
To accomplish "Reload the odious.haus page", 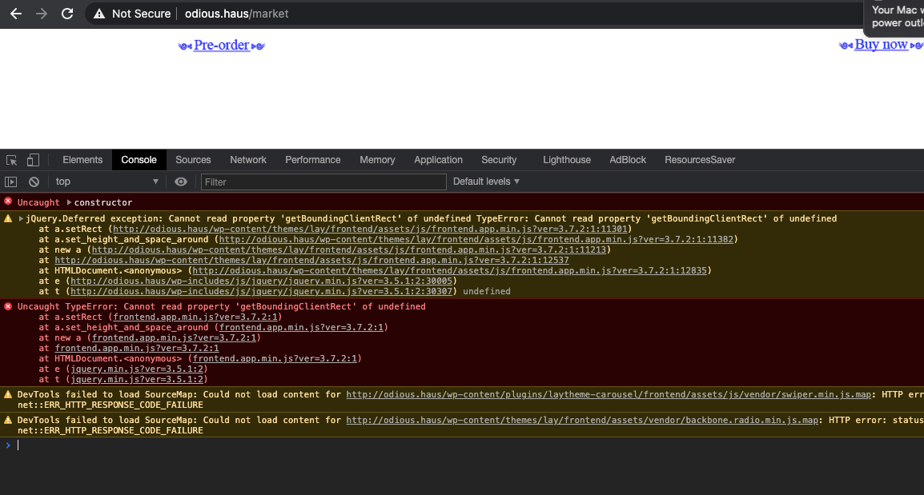I will click(67, 13).
